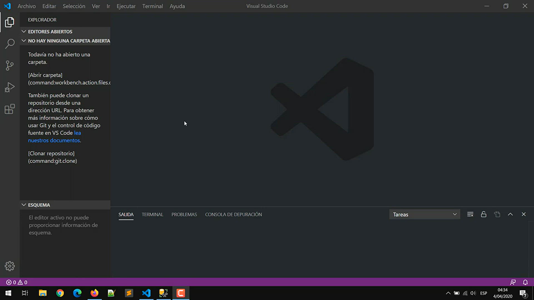
Task: Maximize the bottom panel size
Action: 510,214
